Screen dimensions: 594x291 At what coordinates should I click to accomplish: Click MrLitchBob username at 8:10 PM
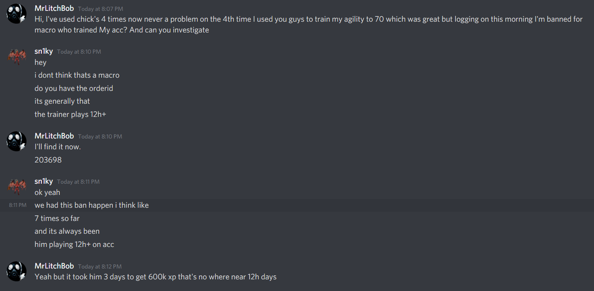(x=54, y=136)
